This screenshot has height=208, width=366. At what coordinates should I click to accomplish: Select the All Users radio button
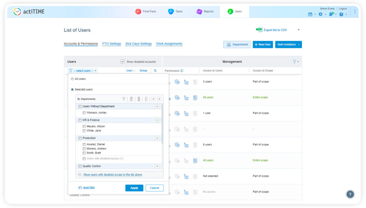point(72,79)
